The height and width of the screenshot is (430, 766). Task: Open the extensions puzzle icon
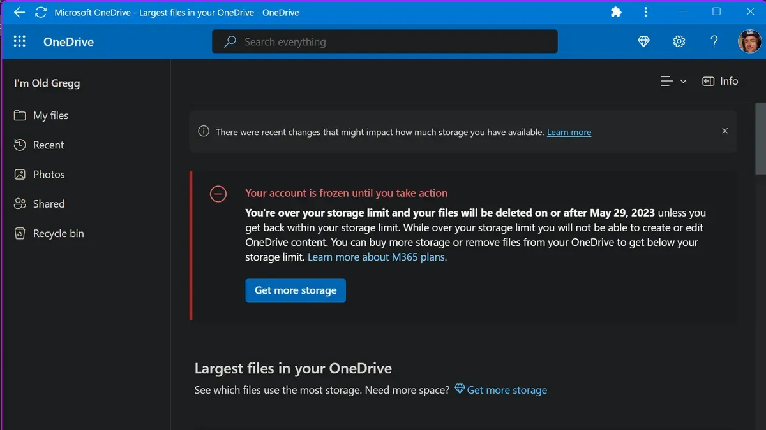tap(616, 12)
